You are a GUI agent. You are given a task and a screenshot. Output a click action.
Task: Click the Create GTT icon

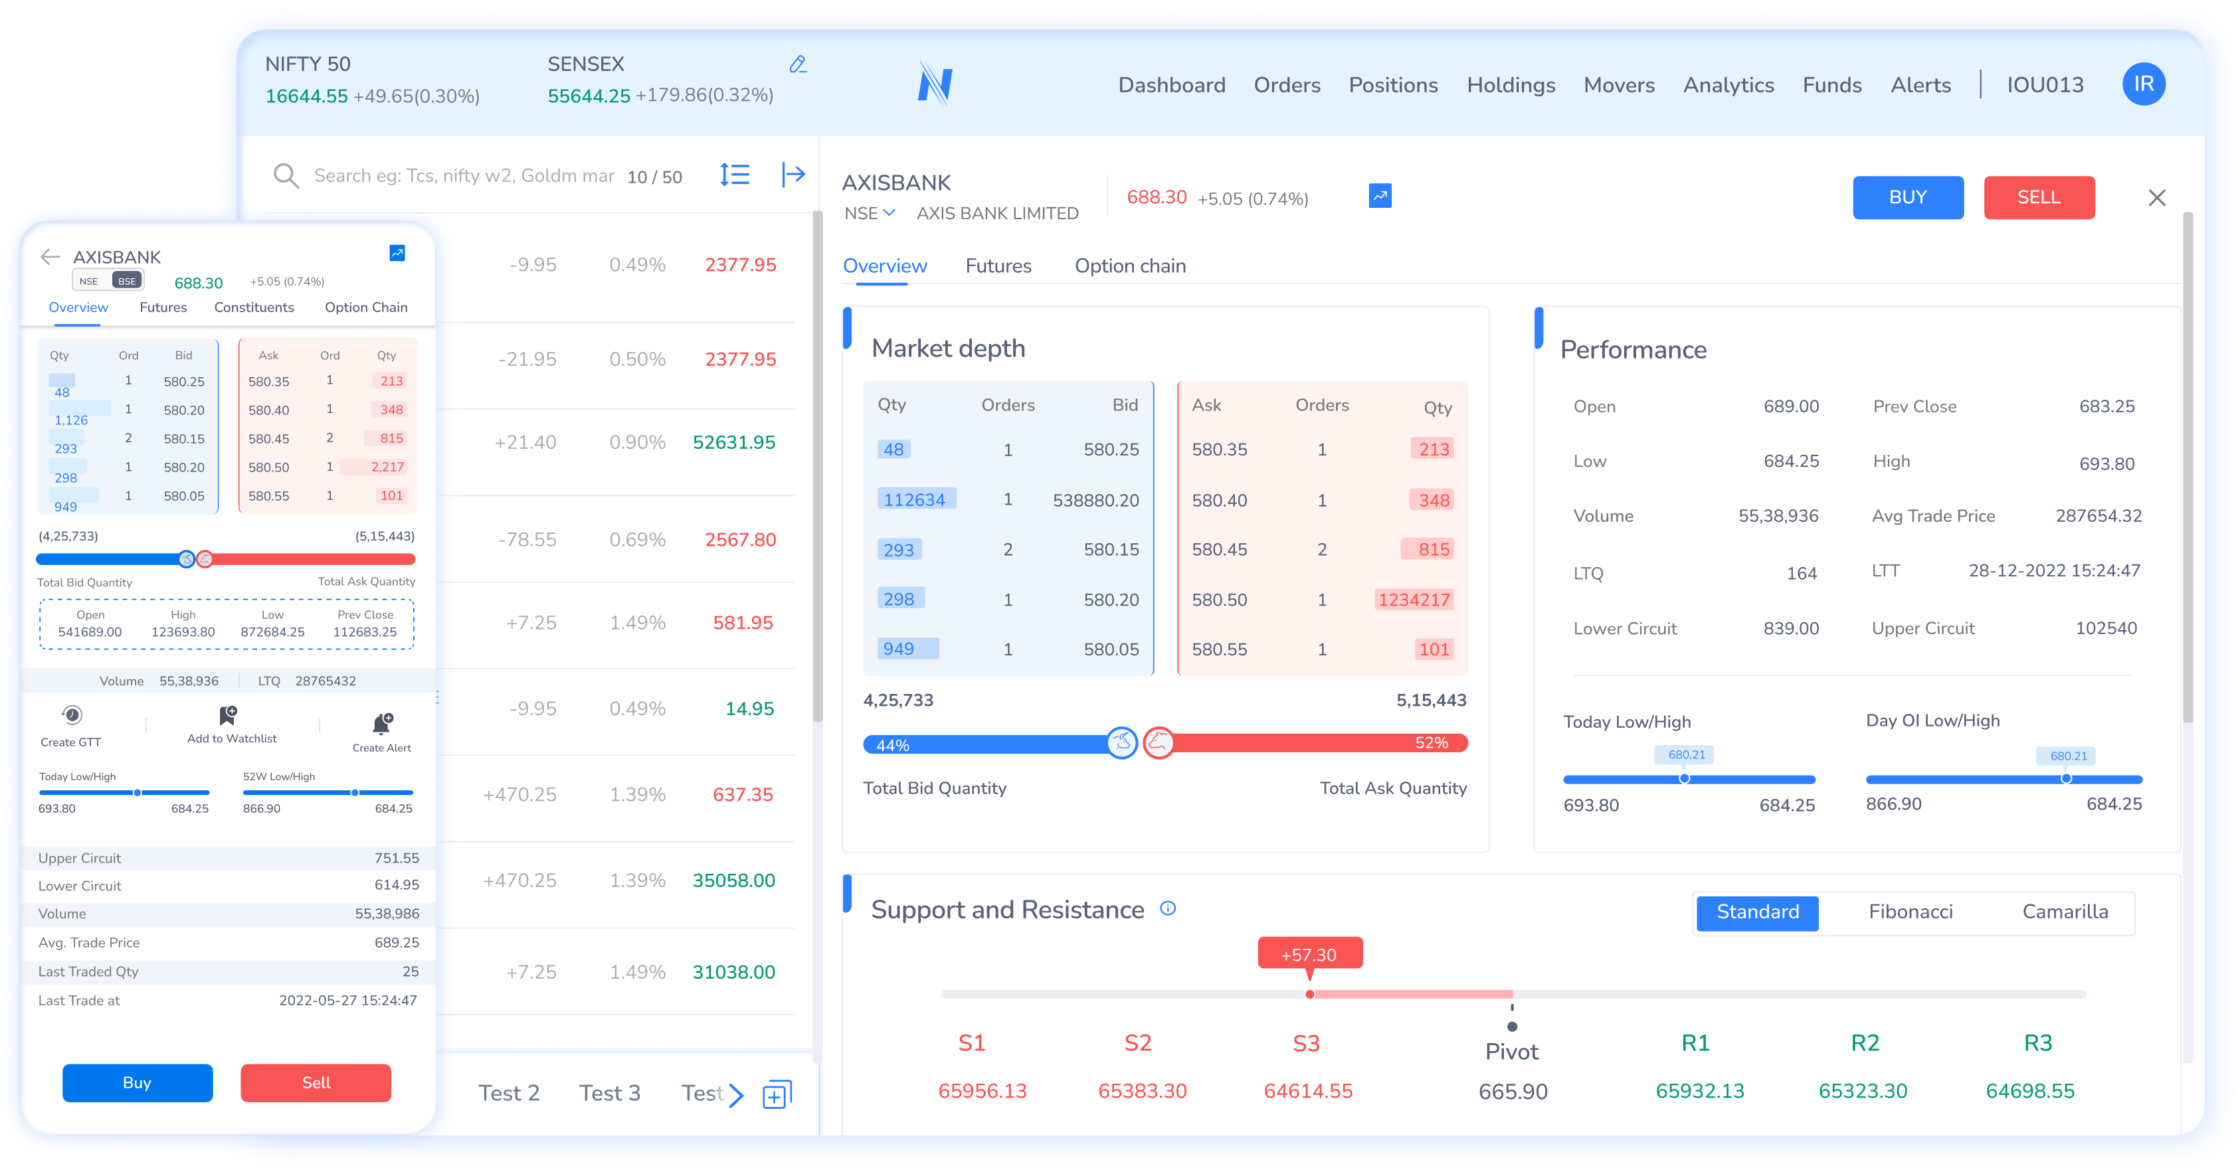click(x=72, y=716)
